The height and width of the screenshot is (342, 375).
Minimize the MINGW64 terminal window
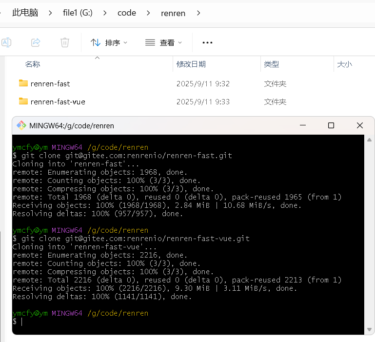303,125
